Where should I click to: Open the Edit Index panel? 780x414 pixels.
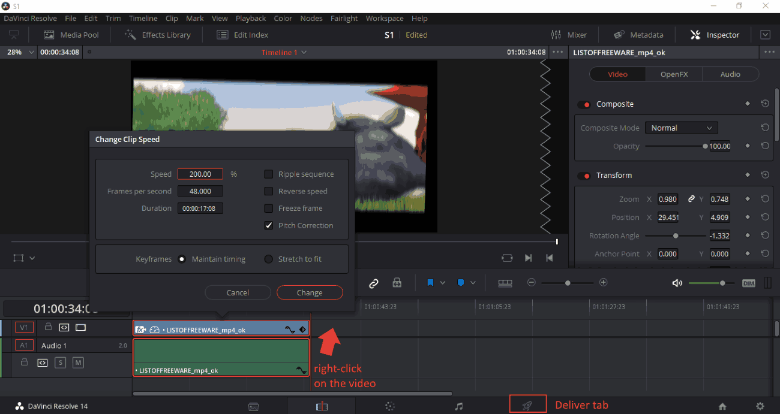click(242, 35)
